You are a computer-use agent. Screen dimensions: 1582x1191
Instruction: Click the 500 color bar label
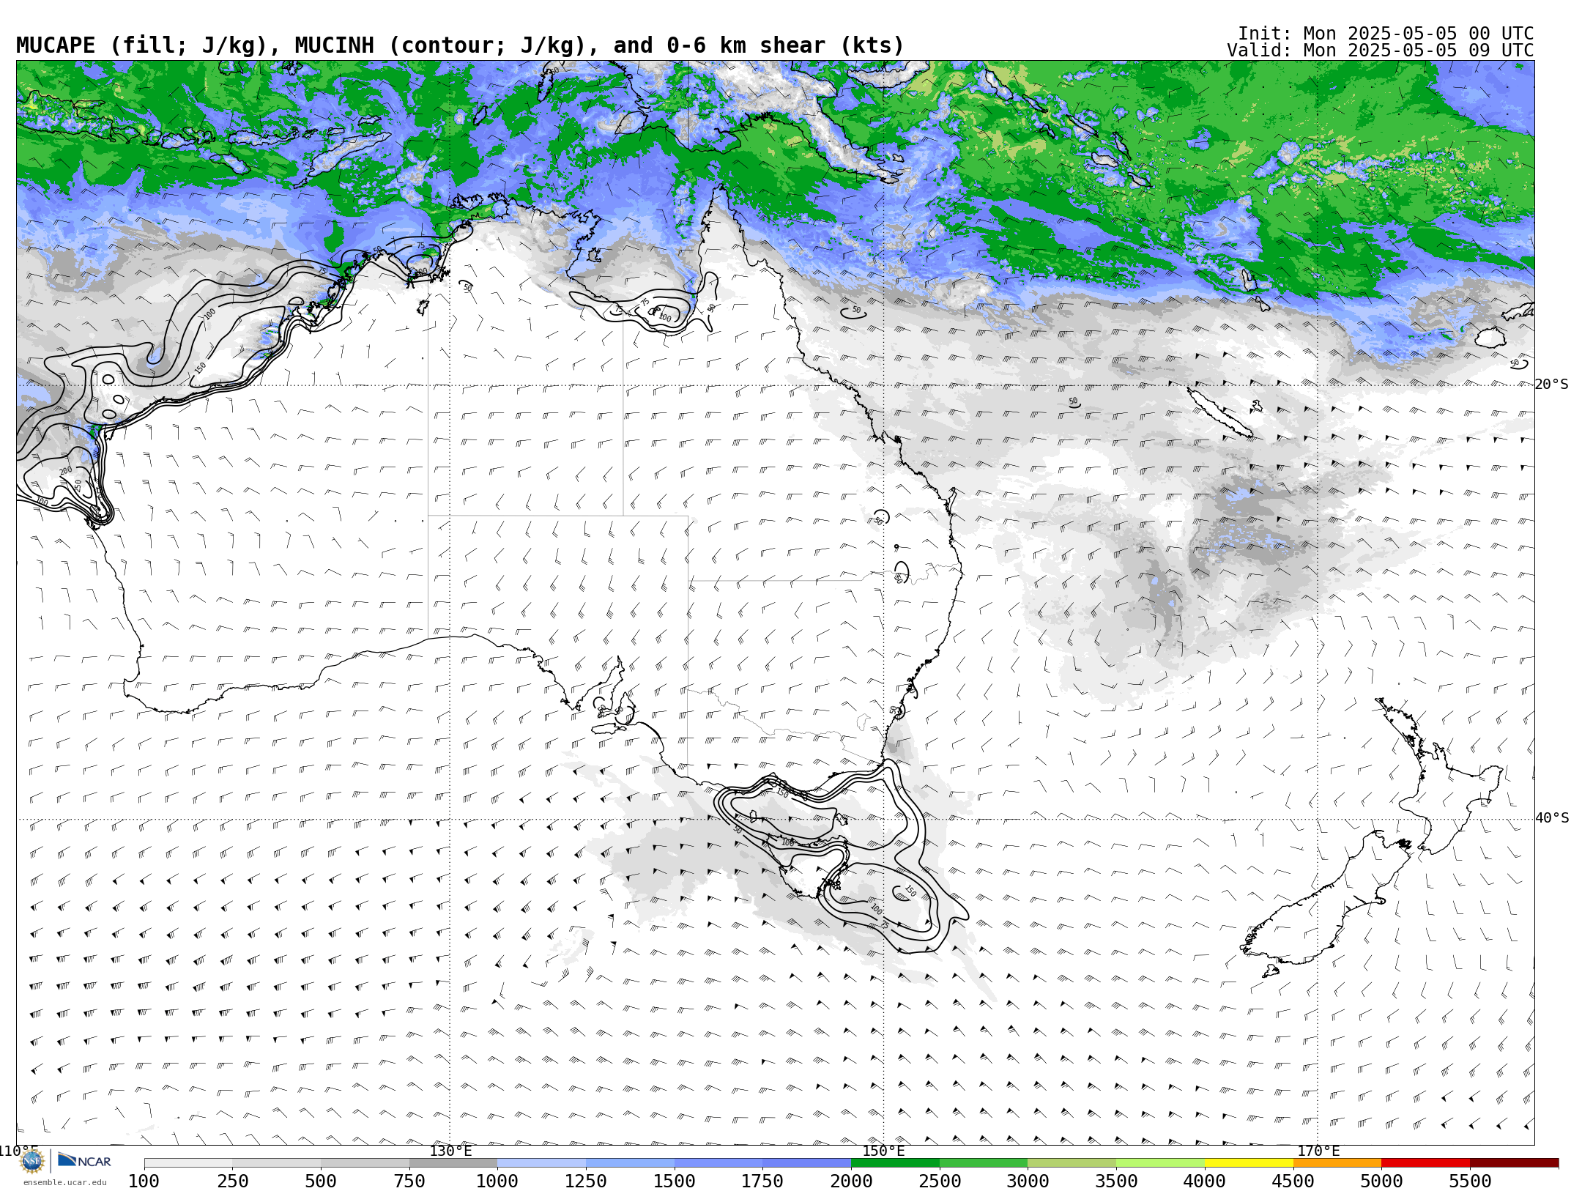(321, 1181)
